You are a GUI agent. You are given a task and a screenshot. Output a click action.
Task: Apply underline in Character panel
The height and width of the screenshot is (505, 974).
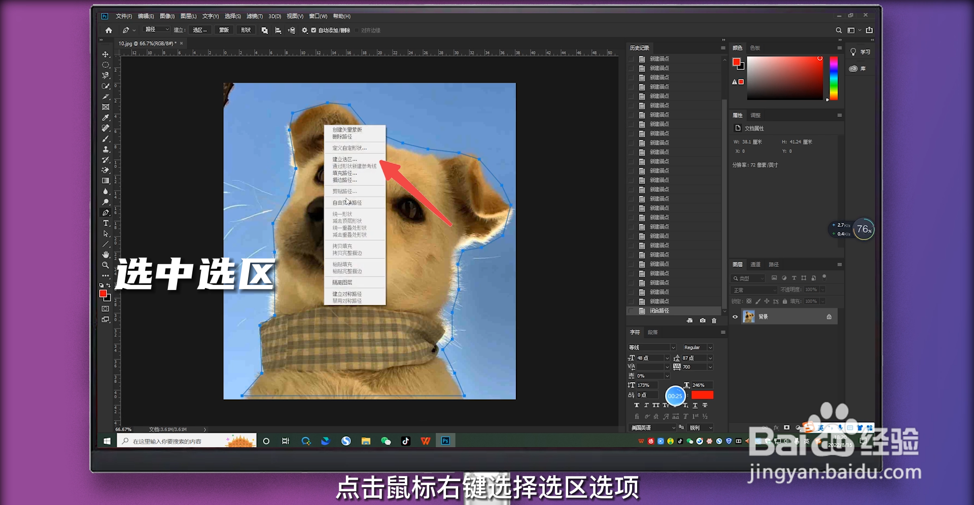(695, 405)
